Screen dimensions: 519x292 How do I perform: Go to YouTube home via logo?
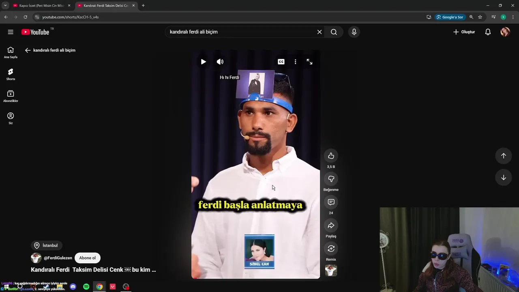point(35,32)
